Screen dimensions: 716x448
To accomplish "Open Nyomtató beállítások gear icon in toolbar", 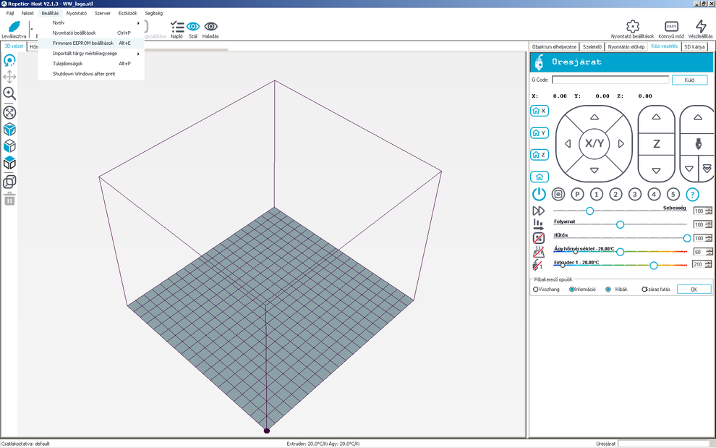I will 632,27.
